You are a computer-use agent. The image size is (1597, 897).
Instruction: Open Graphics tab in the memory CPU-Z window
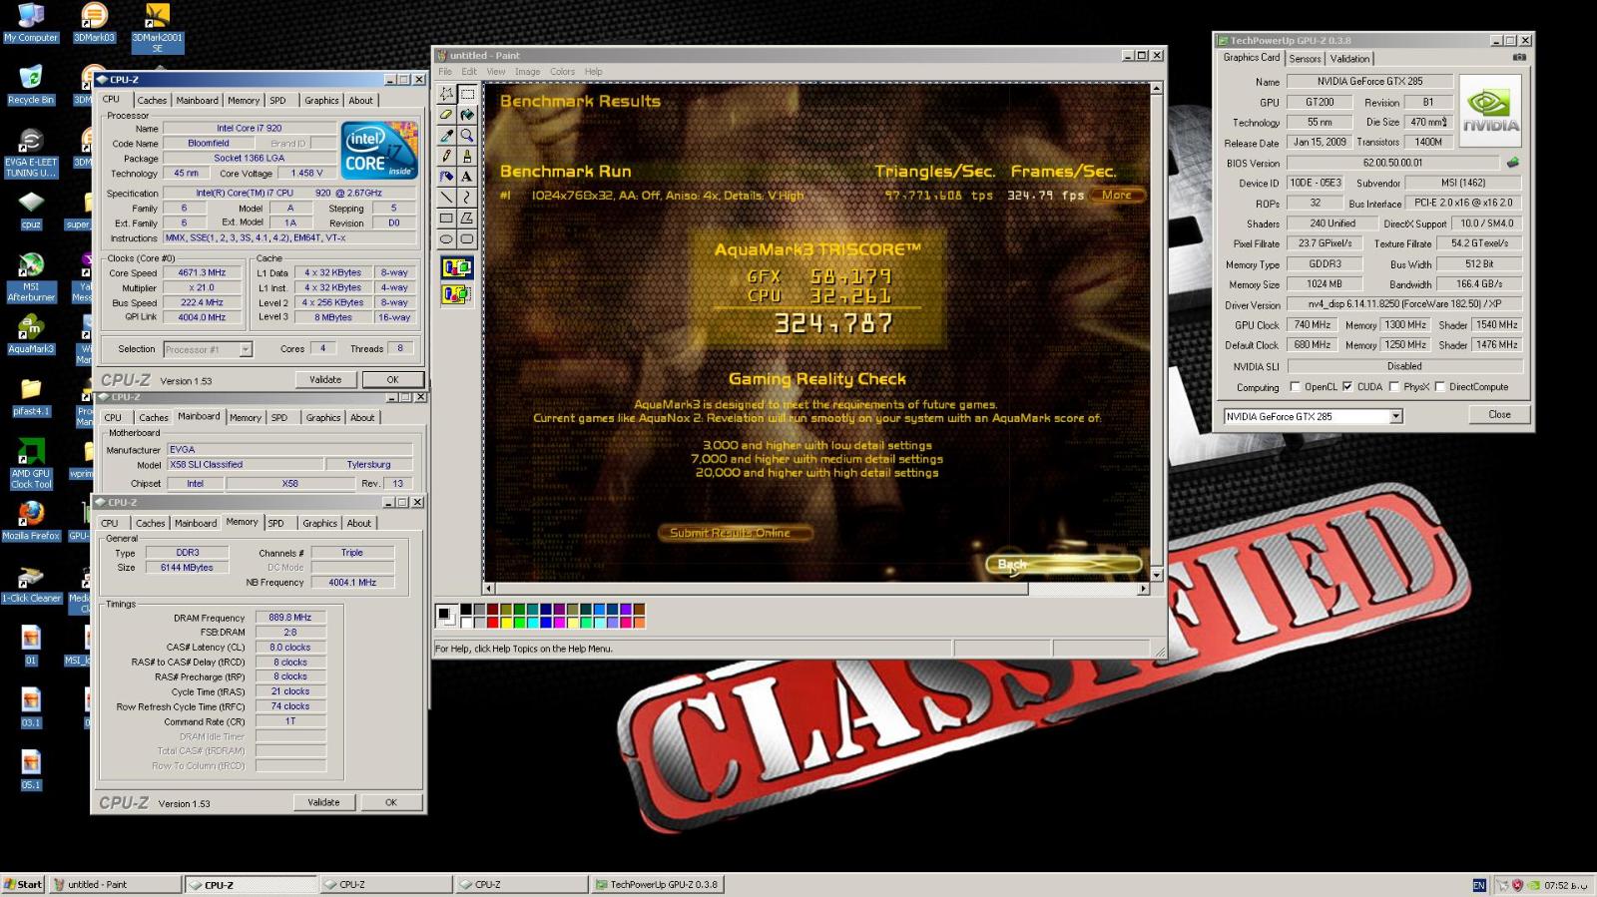click(x=319, y=523)
